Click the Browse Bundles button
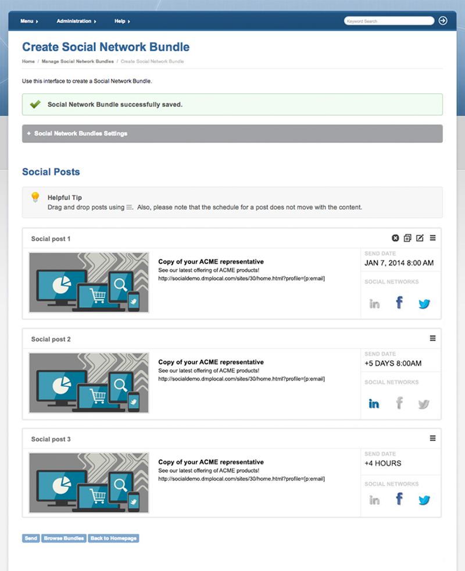This screenshot has height=571, width=465. pyautogui.click(x=64, y=538)
